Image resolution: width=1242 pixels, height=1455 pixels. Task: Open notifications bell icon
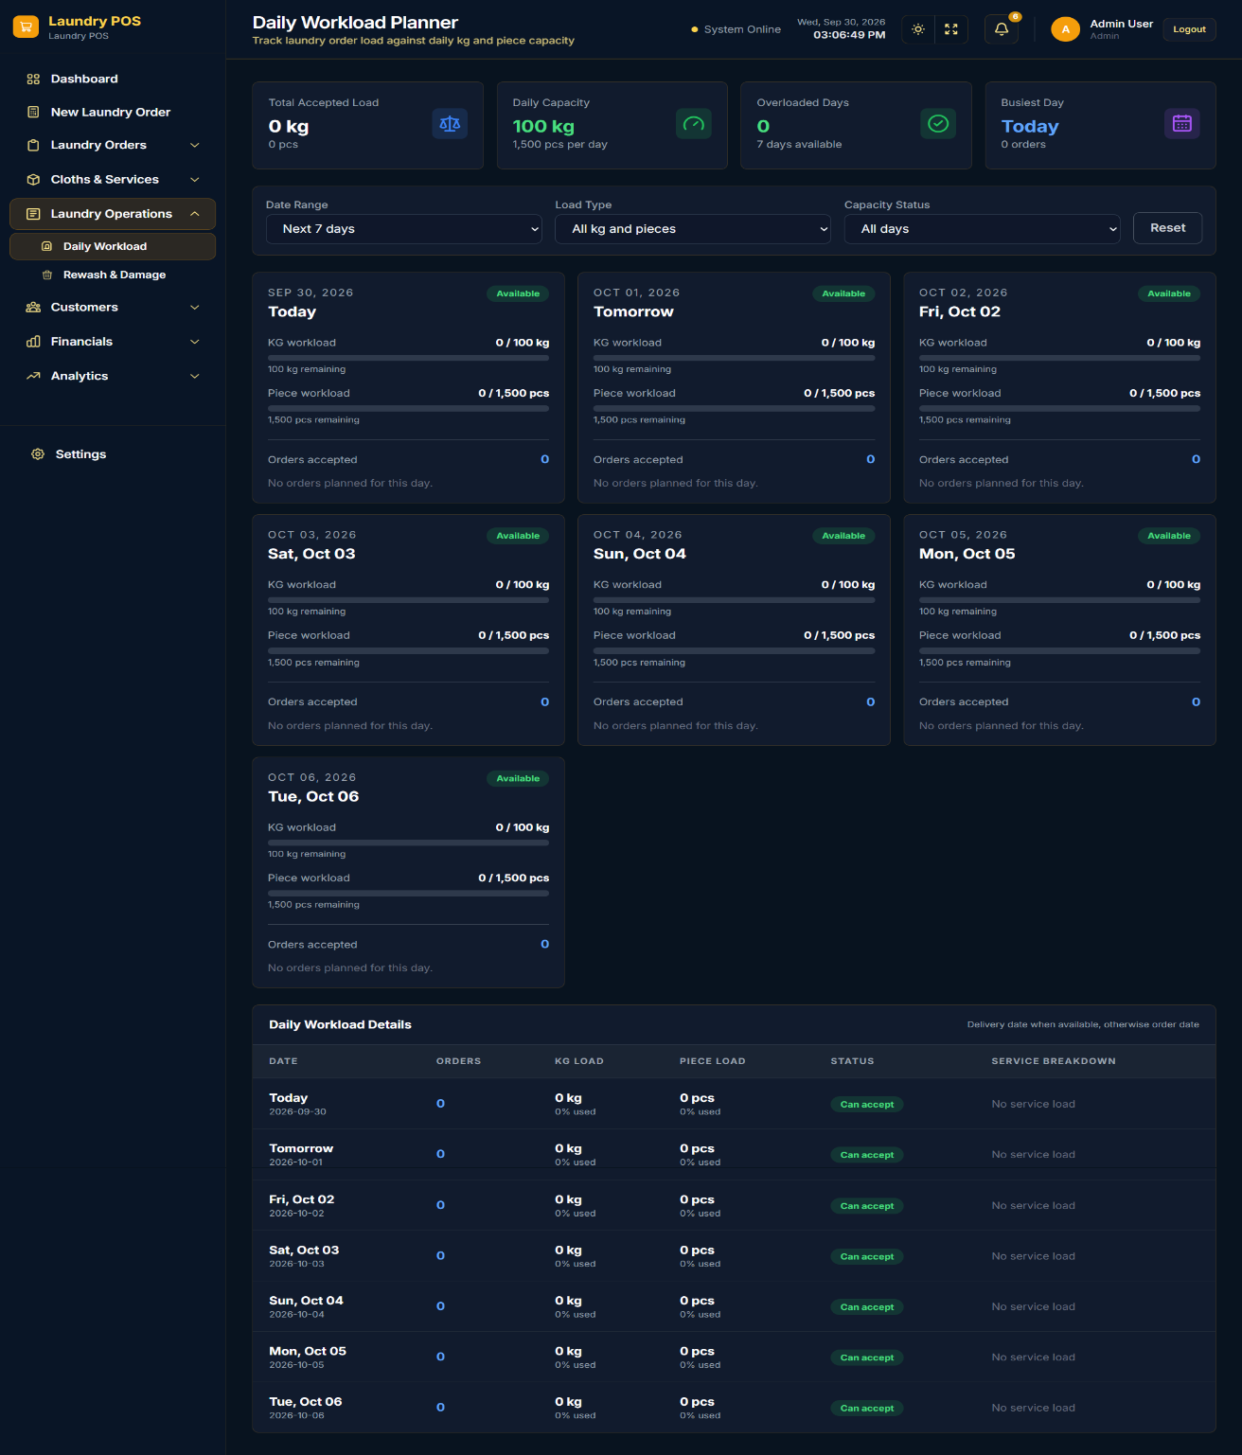point(1002,29)
